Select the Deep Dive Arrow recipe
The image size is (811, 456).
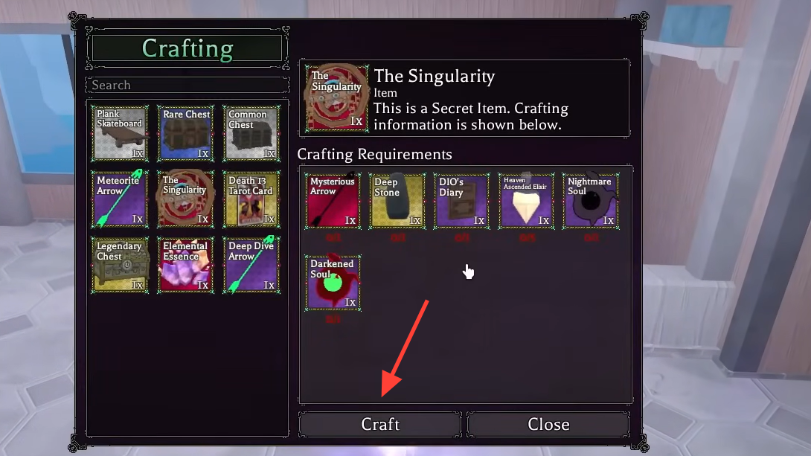click(252, 266)
